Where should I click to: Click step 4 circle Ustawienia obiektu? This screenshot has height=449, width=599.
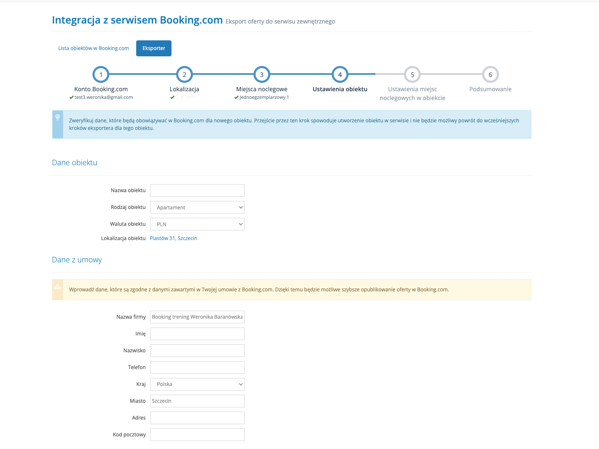(x=340, y=74)
